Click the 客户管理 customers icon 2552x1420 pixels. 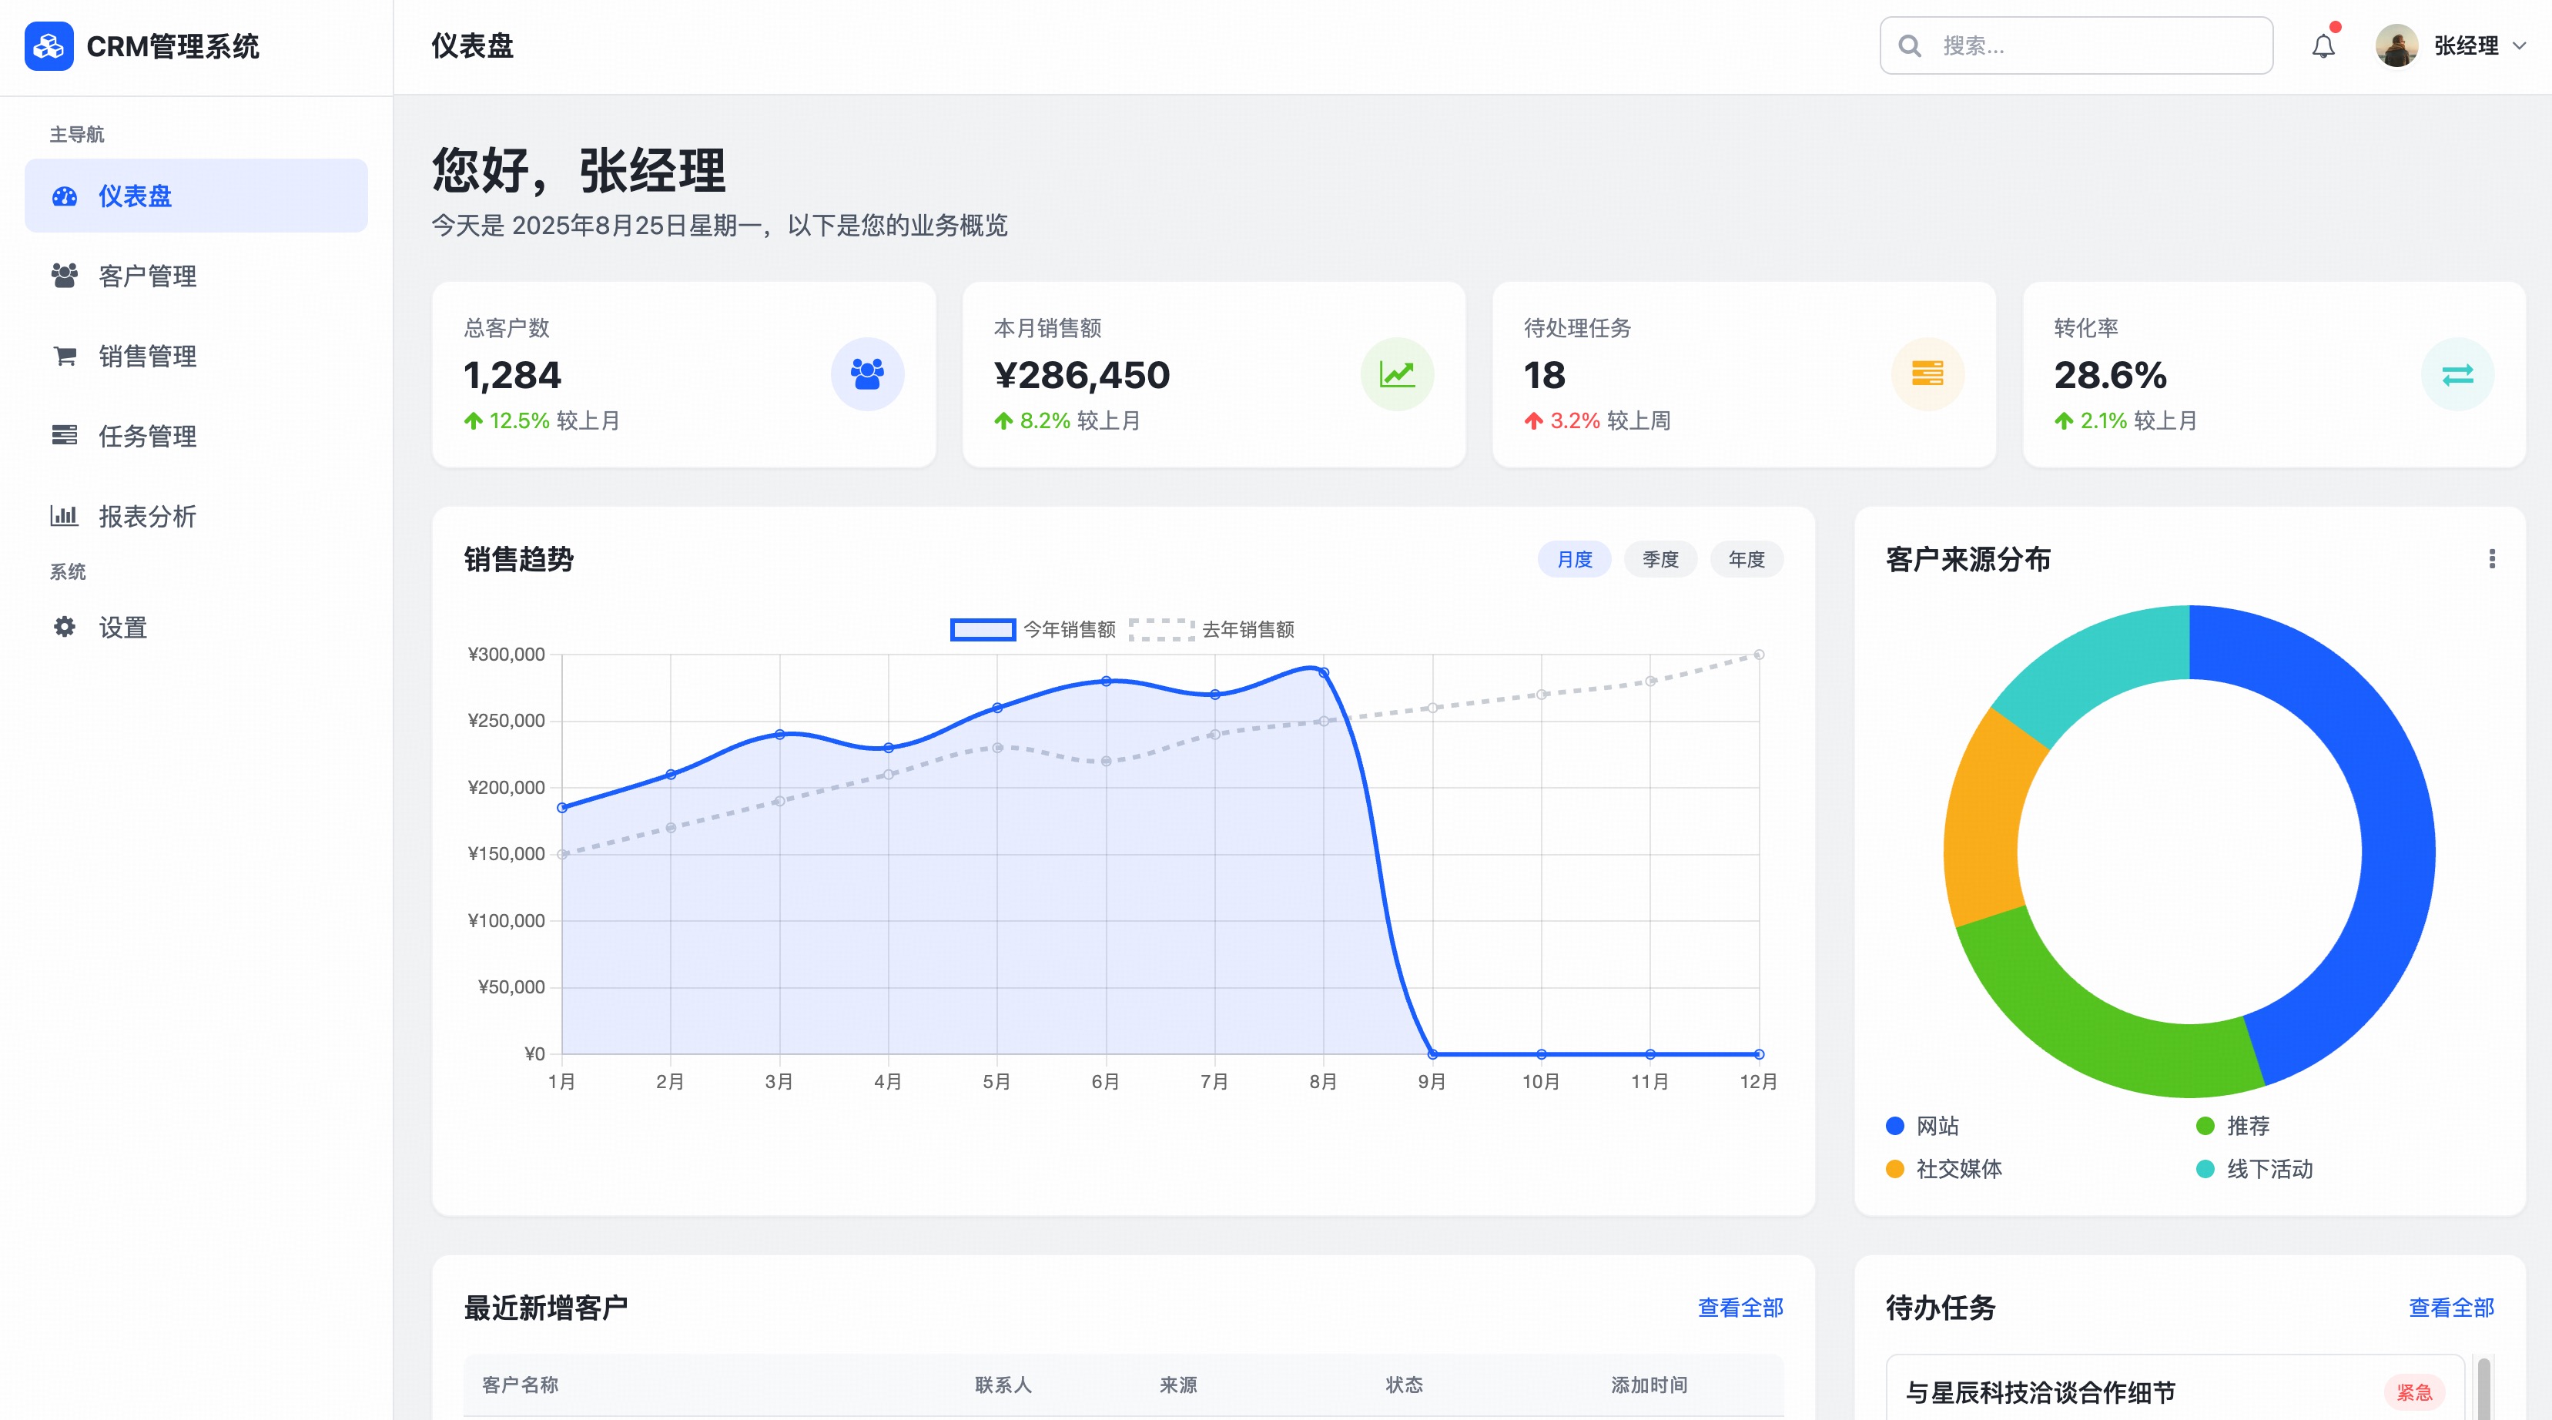pyautogui.click(x=63, y=276)
